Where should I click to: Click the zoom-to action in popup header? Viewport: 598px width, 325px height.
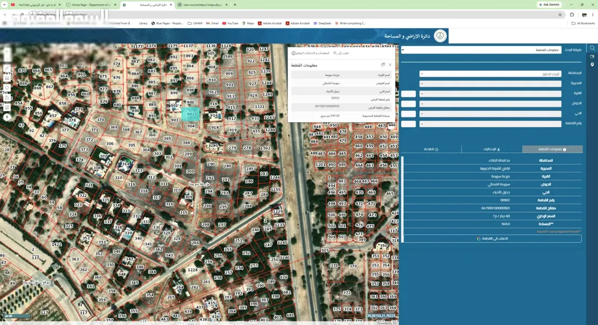341,53
